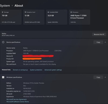Select the expiry '15/09/2025 23:16'
The width and height of the screenshot is (108, 104).
point(29,91)
